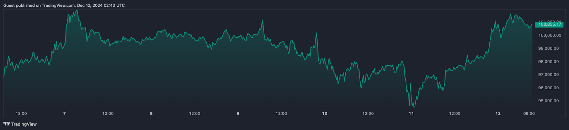
Task: Click the date label 11 on the time axis
Action: click(x=411, y=114)
